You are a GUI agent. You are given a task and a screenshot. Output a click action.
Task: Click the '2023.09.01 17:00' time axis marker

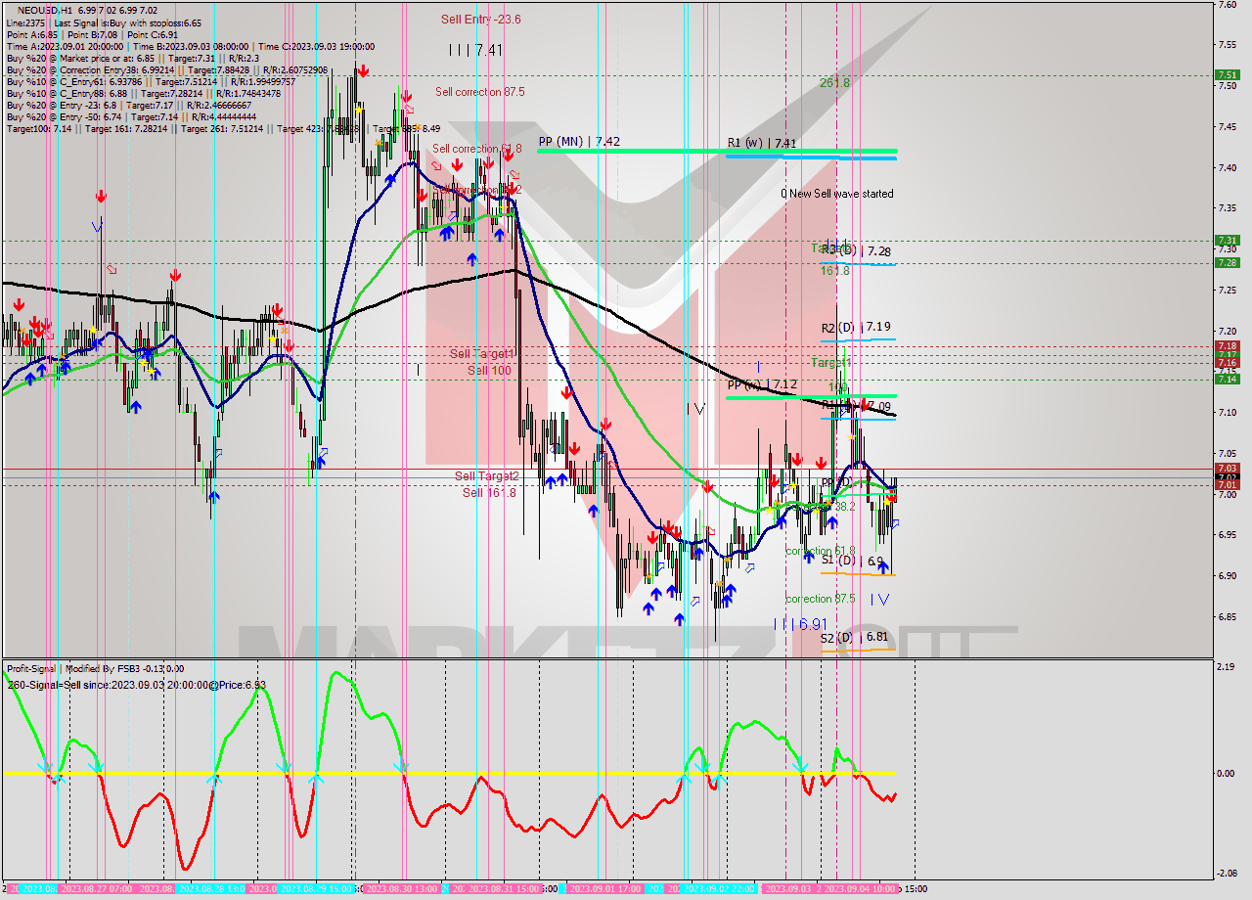(x=604, y=888)
